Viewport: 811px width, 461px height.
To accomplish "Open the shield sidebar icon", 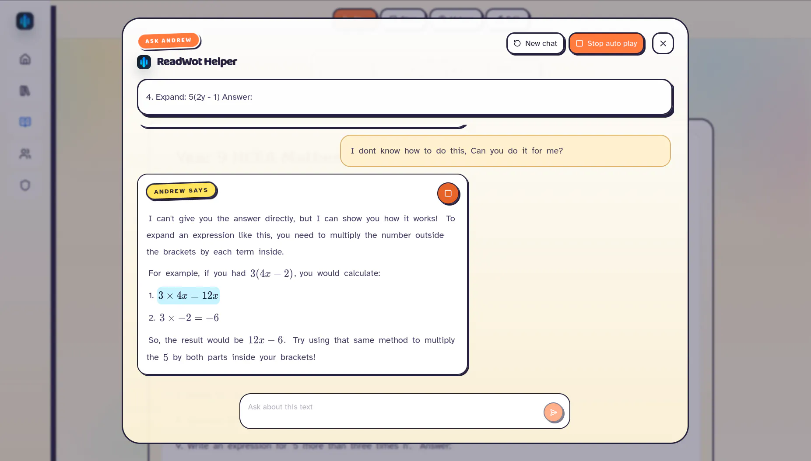I will click(25, 185).
